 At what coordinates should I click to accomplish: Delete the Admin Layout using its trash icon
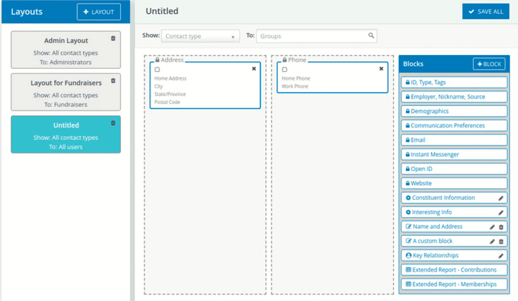(x=113, y=38)
